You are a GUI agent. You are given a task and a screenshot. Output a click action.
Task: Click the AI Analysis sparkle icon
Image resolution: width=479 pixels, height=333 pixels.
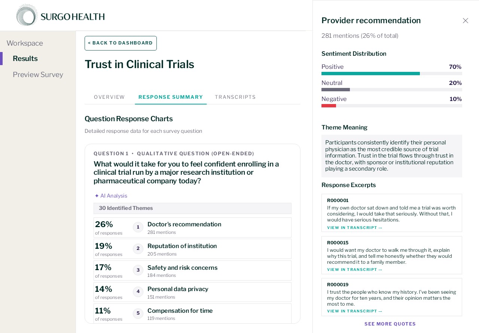pos(97,196)
